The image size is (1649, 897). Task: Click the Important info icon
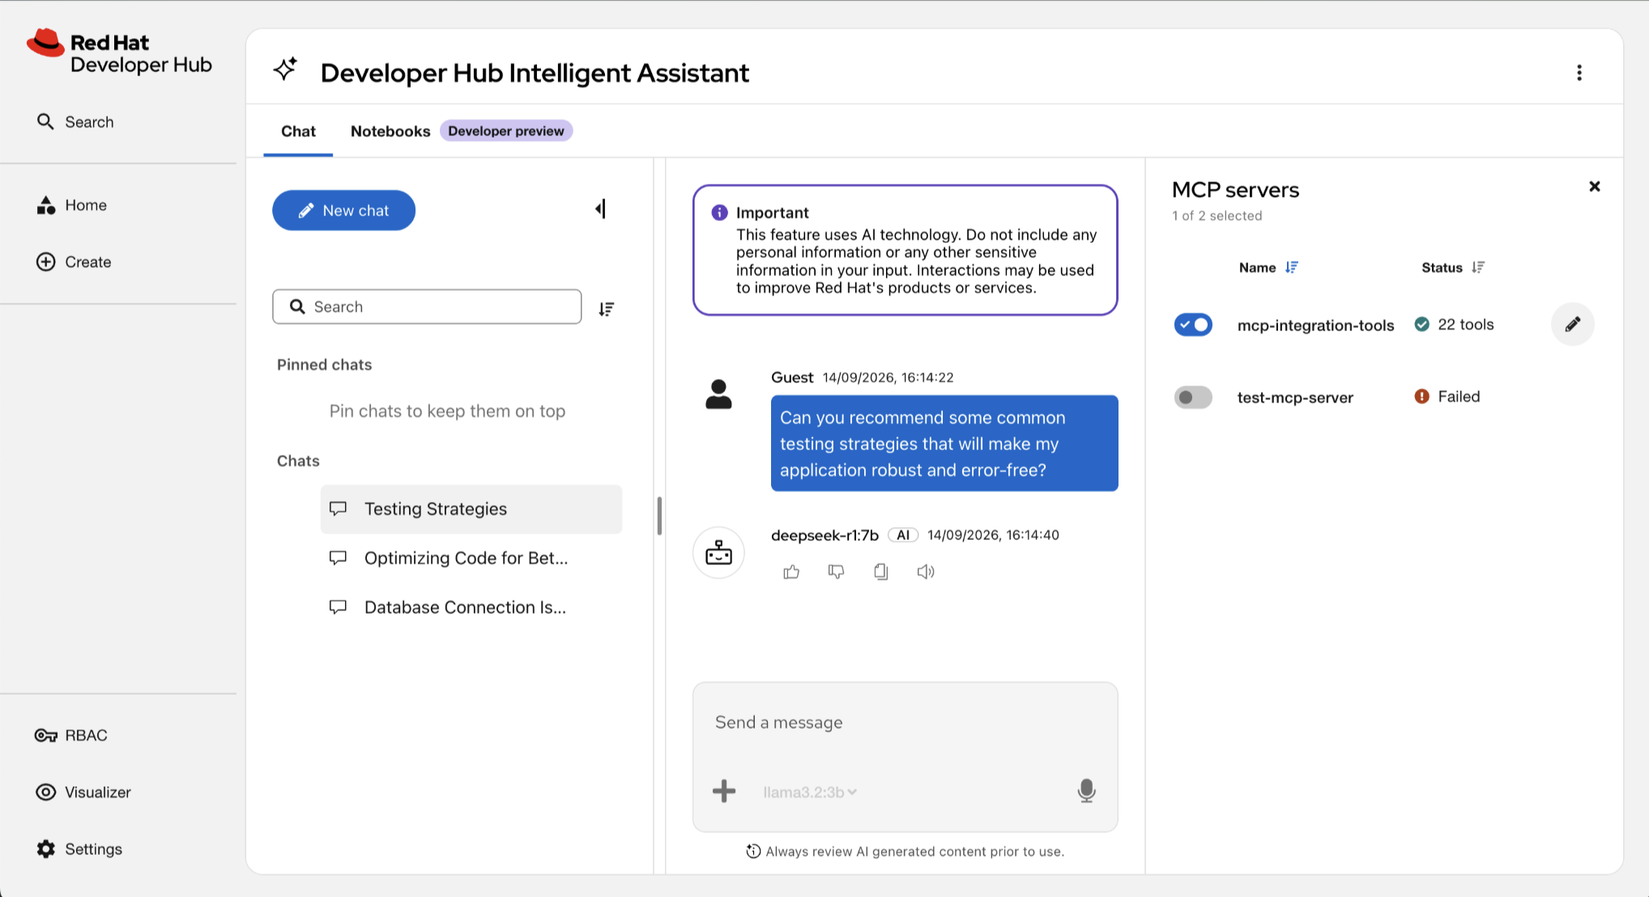coord(719,213)
